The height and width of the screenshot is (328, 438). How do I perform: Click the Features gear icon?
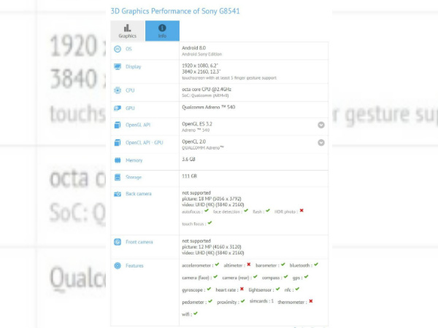[118, 265]
